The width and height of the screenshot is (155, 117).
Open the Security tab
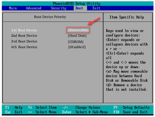(x=58, y=8)
